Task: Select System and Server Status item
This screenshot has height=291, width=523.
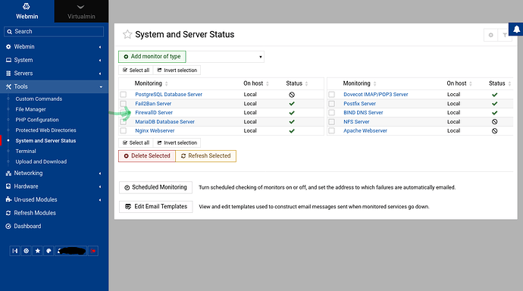Action: [45, 141]
